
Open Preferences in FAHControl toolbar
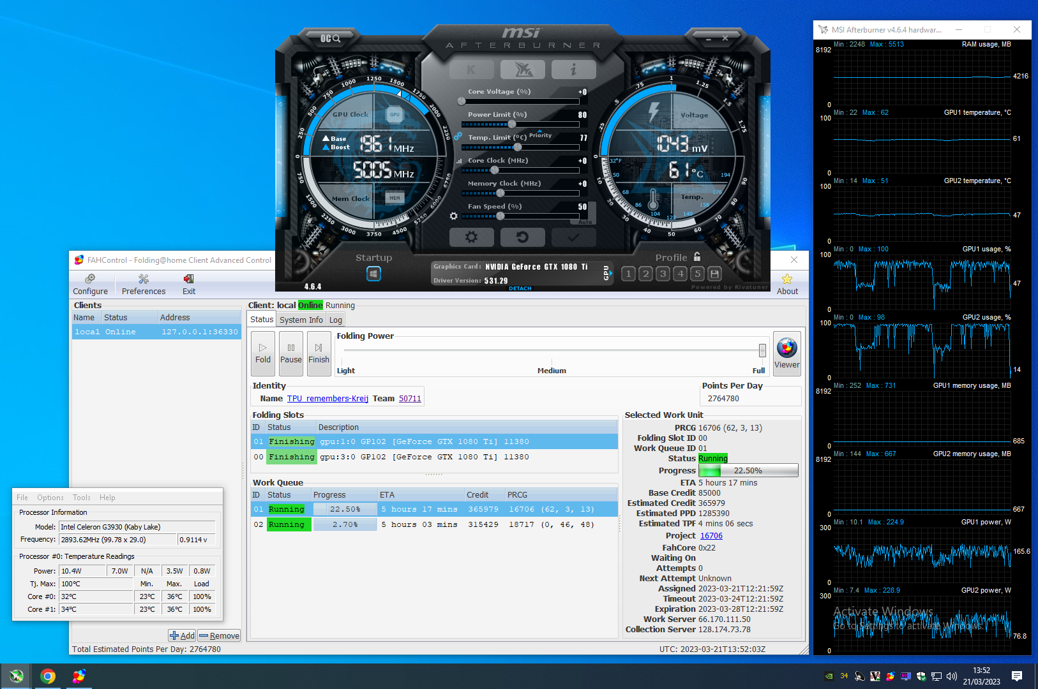pyautogui.click(x=144, y=285)
